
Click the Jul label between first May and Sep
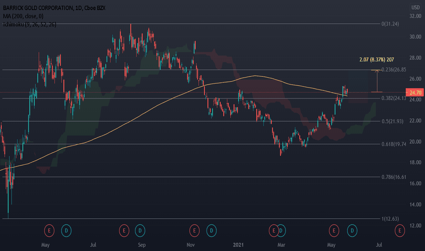pos(93,245)
